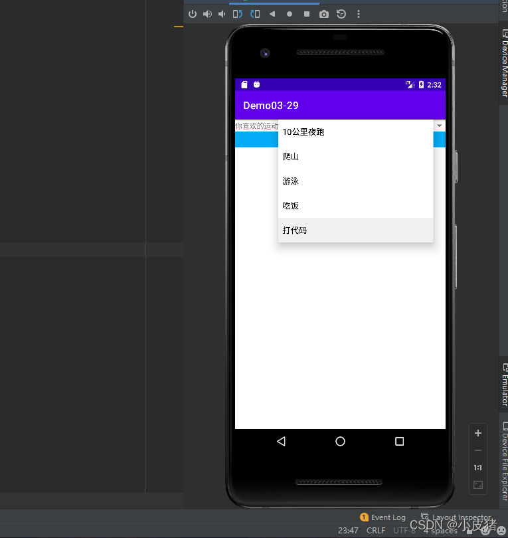Viewport: 508px width, 538px height.
Task: Click the 你喜欢的运动 label
Action: [x=256, y=126]
